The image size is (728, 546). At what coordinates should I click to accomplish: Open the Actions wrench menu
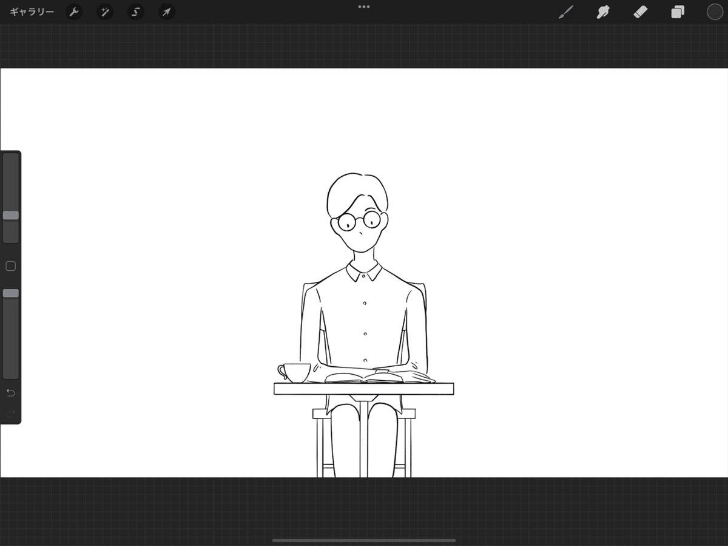[74, 12]
